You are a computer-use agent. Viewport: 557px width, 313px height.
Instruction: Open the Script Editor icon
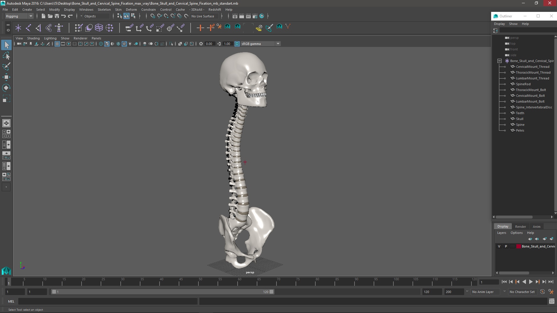coord(551,301)
